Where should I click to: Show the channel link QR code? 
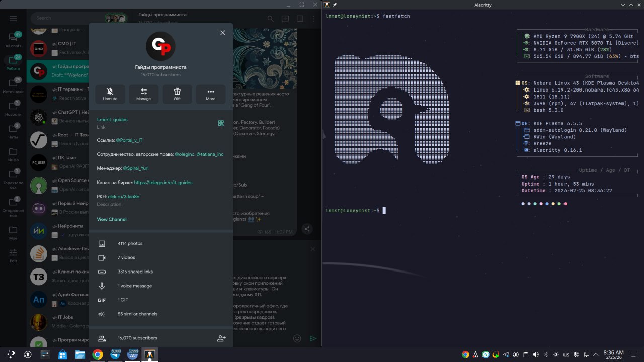click(x=221, y=123)
